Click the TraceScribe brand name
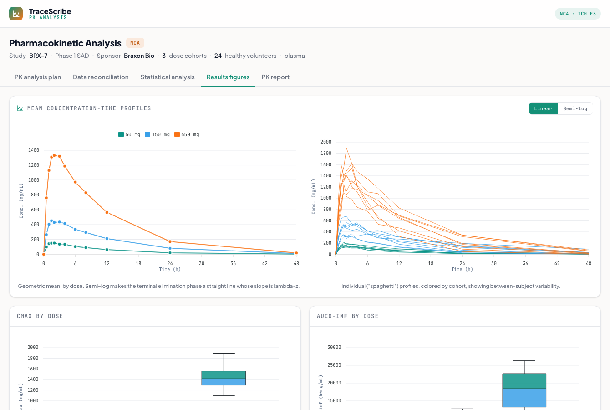610x410 pixels. [x=50, y=11]
